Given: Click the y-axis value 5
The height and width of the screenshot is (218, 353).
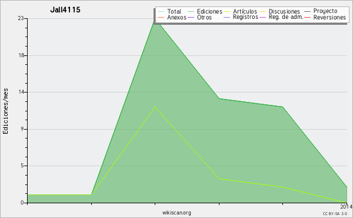Looking at the screenshot, I should coord(22,166).
